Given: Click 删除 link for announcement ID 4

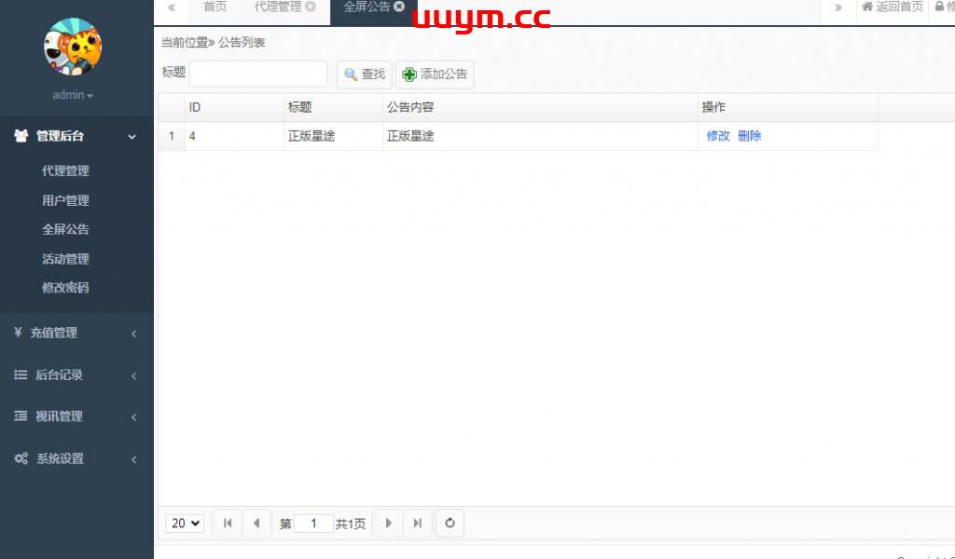Looking at the screenshot, I should click(x=749, y=136).
